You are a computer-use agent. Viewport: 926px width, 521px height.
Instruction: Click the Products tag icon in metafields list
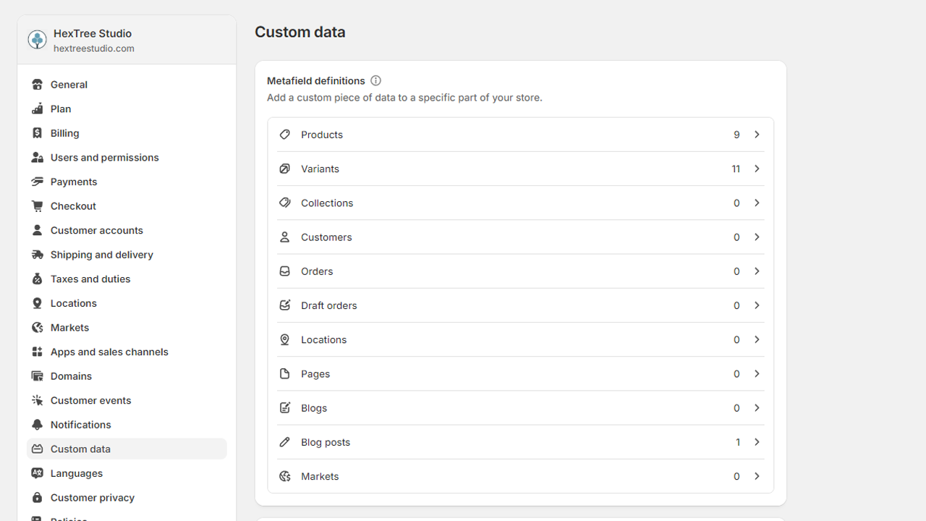(285, 134)
